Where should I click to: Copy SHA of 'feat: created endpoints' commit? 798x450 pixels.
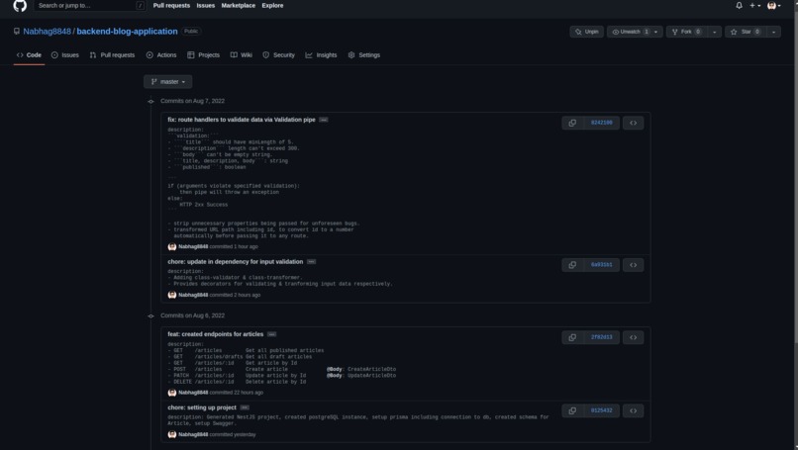pos(572,337)
